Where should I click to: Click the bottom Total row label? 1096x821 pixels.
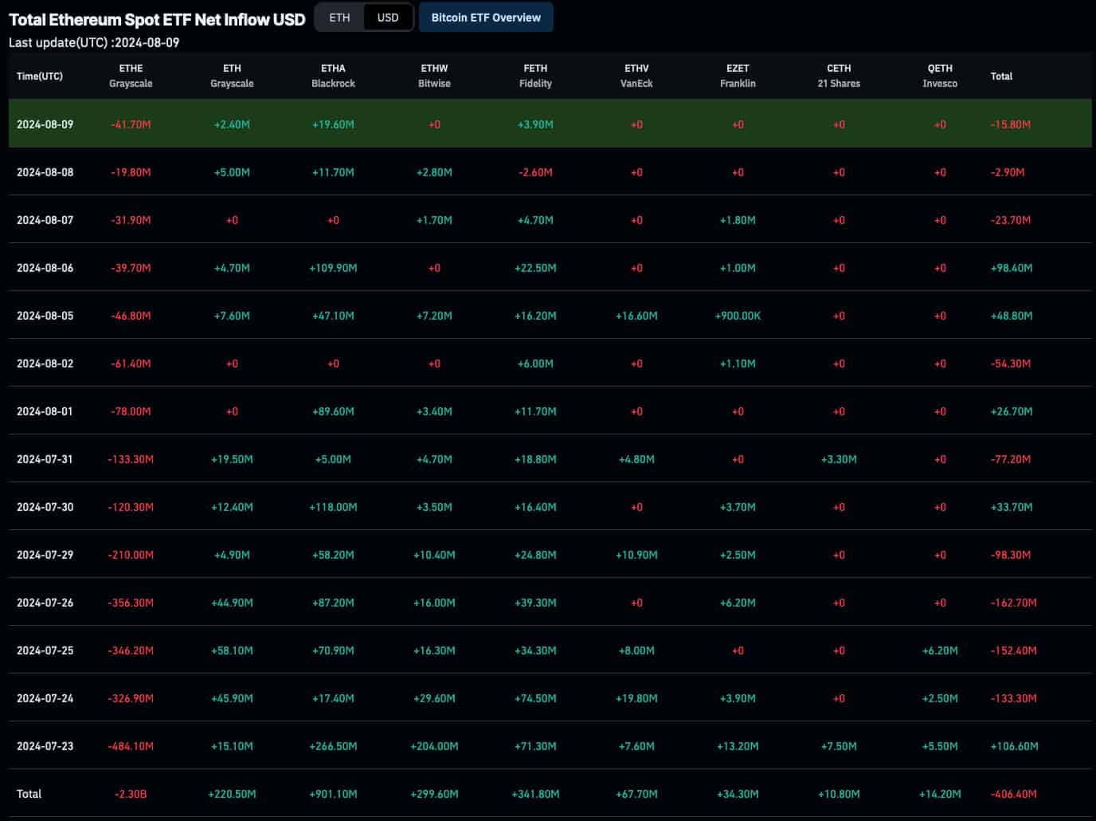coord(29,794)
